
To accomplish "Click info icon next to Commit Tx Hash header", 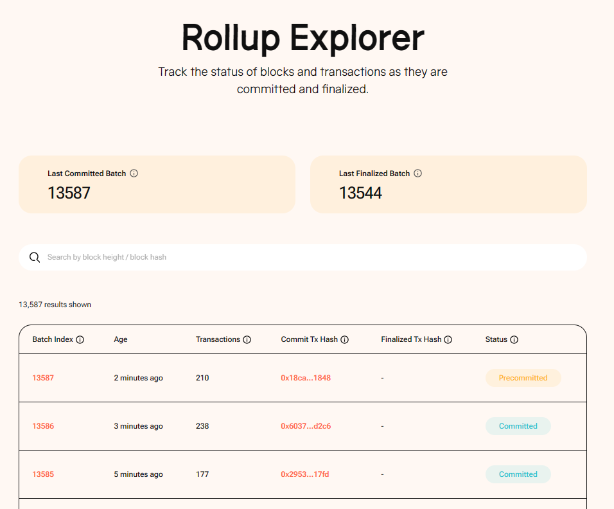I will [x=345, y=340].
